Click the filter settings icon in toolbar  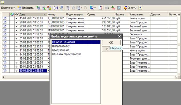pos(68,8)
